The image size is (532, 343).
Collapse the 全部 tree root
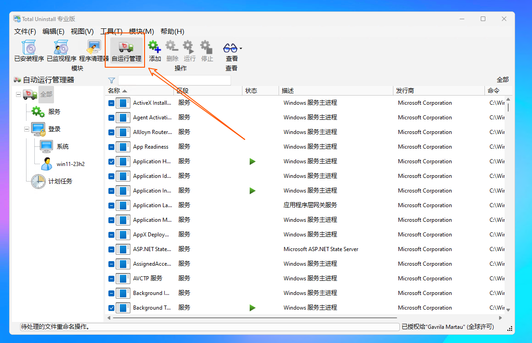pyautogui.click(x=18, y=94)
